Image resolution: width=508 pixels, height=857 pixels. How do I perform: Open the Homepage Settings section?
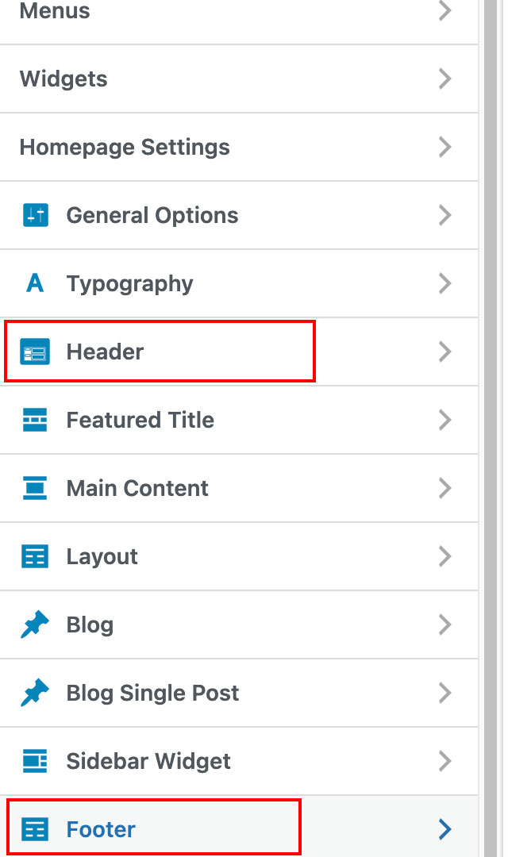[x=125, y=147]
